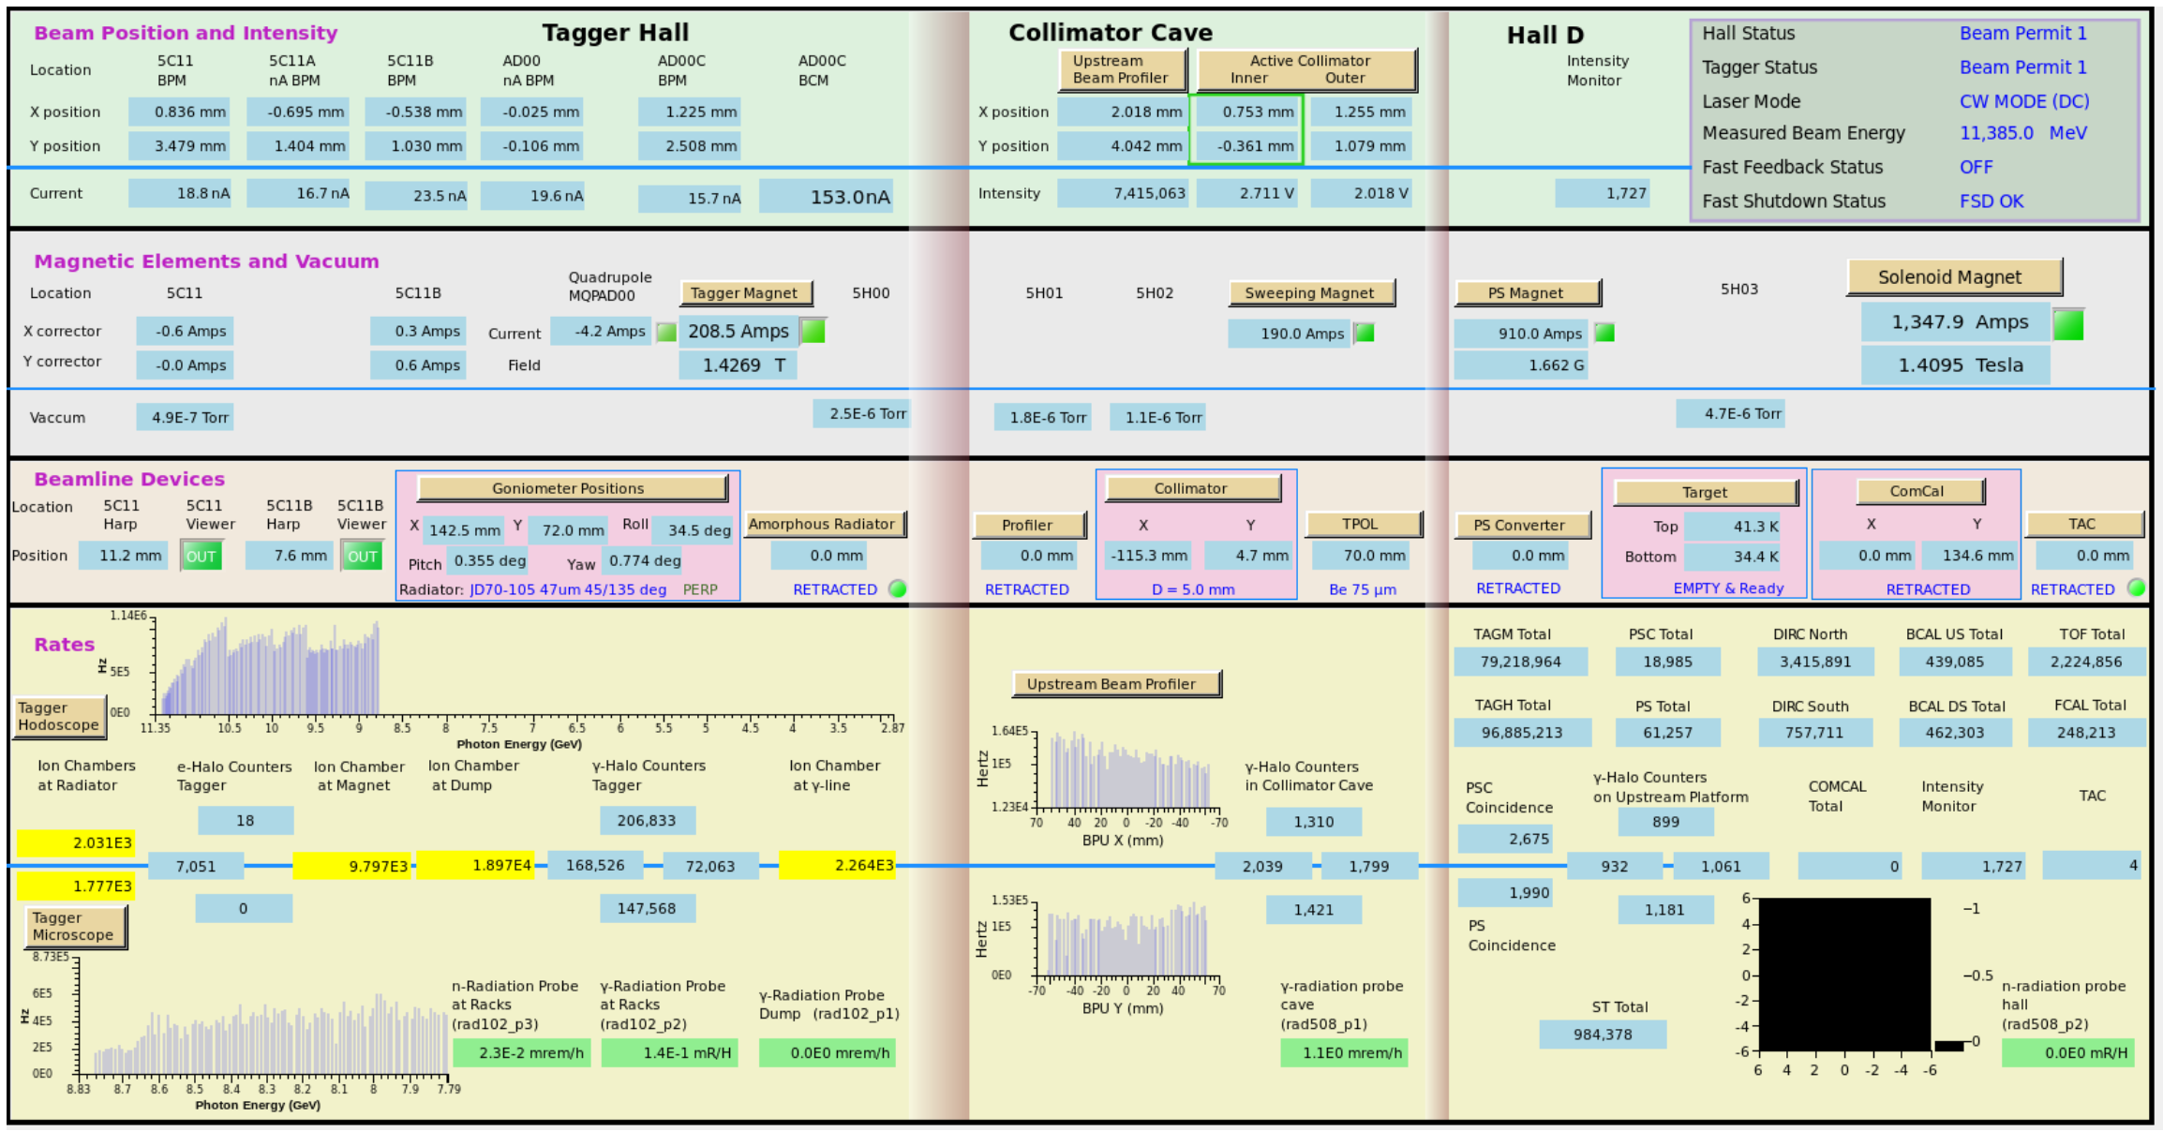The image size is (2163, 1132).
Task: Open the Target status button
Action: (1704, 492)
